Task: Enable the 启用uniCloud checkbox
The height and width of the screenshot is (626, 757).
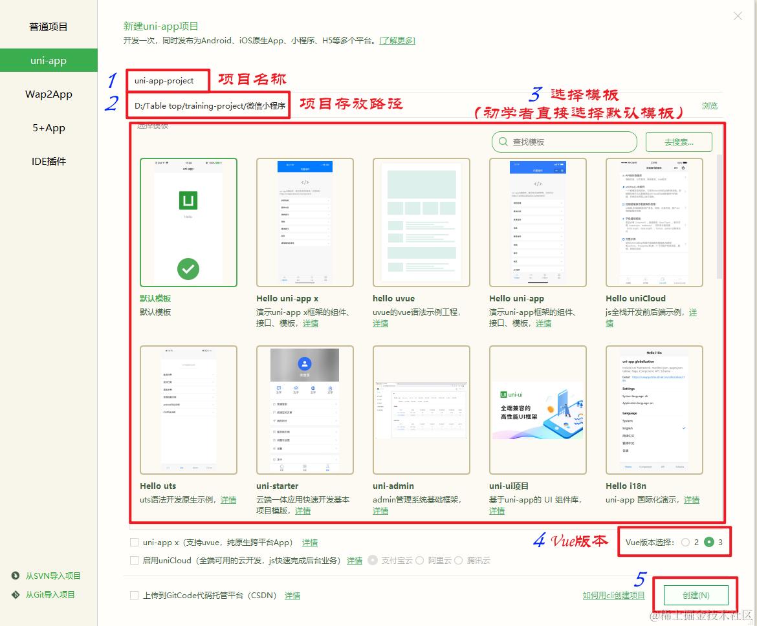Action: click(x=134, y=560)
